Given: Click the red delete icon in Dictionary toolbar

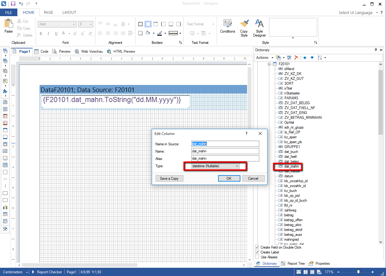Looking at the screenshot, I should coord(296,57).
